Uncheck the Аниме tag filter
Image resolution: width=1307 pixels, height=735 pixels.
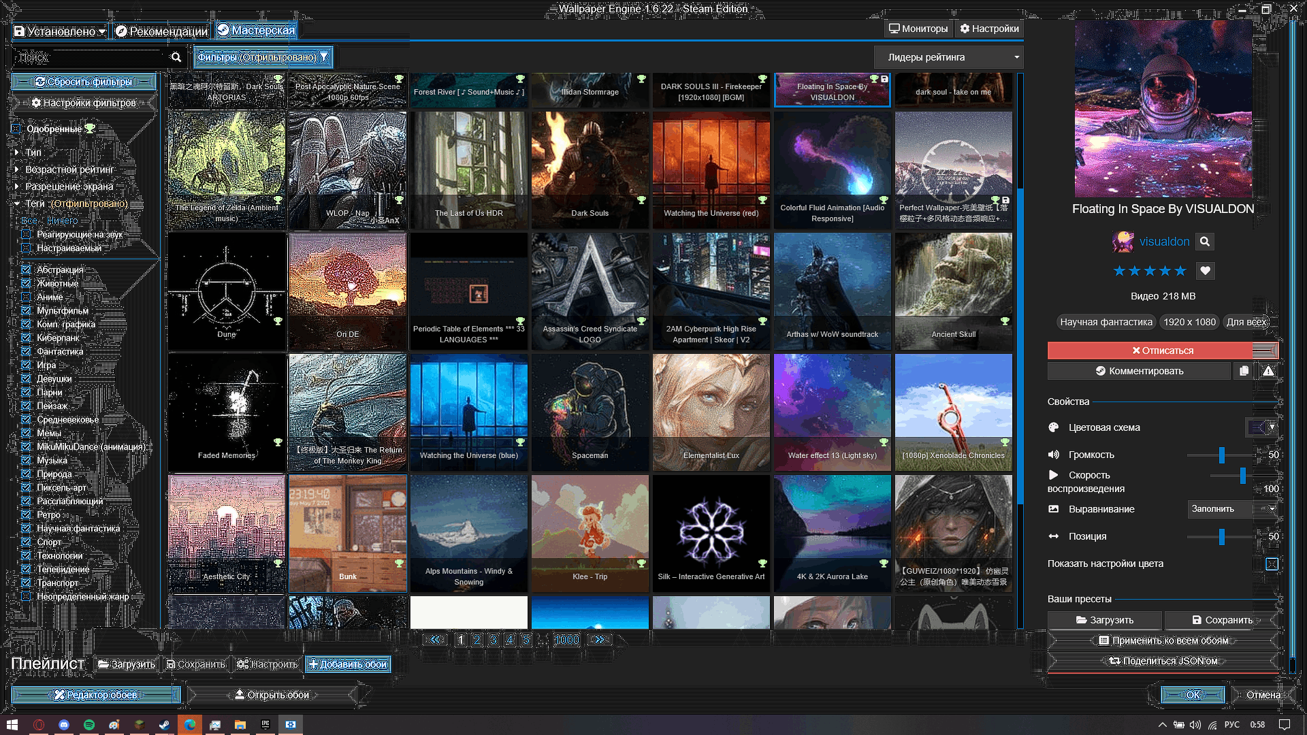click(x=26, y=297)
